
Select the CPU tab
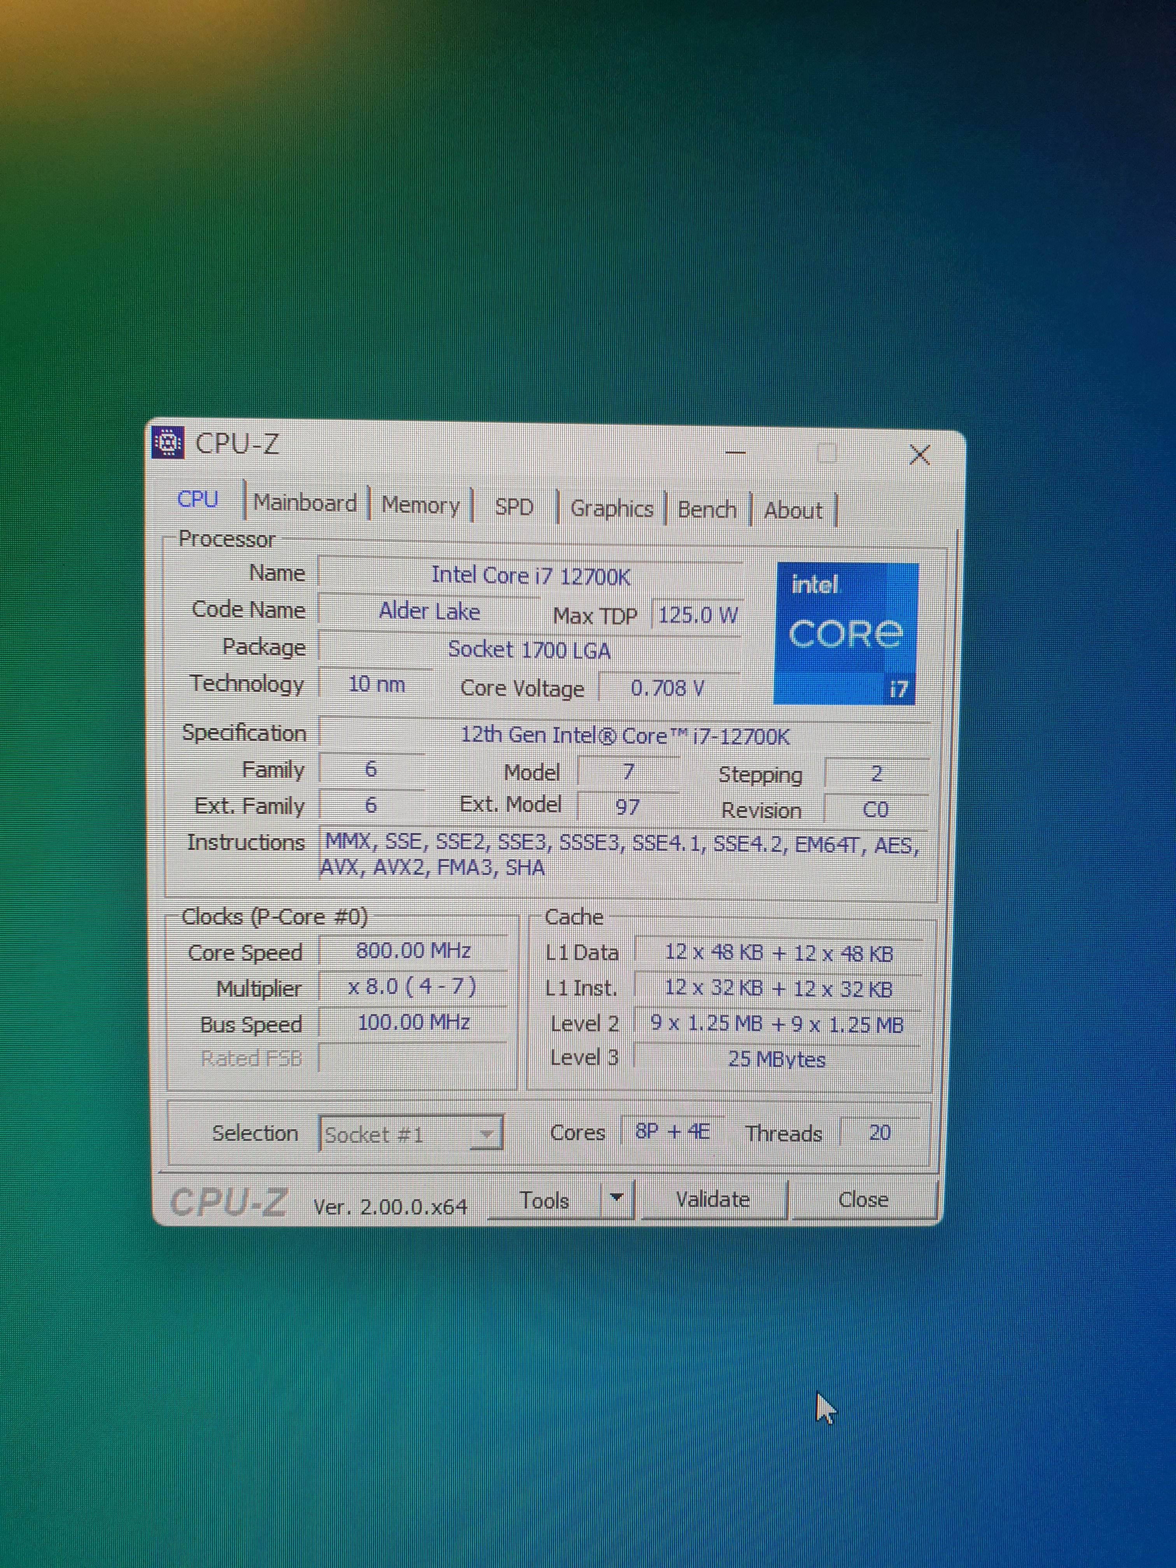[x=198, y=499]
